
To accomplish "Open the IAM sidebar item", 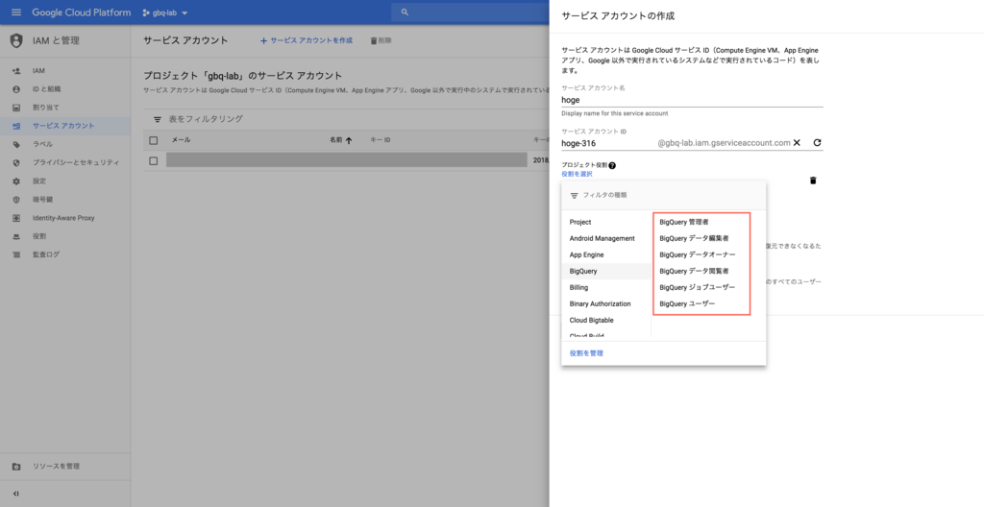I will tap(65, 71).
